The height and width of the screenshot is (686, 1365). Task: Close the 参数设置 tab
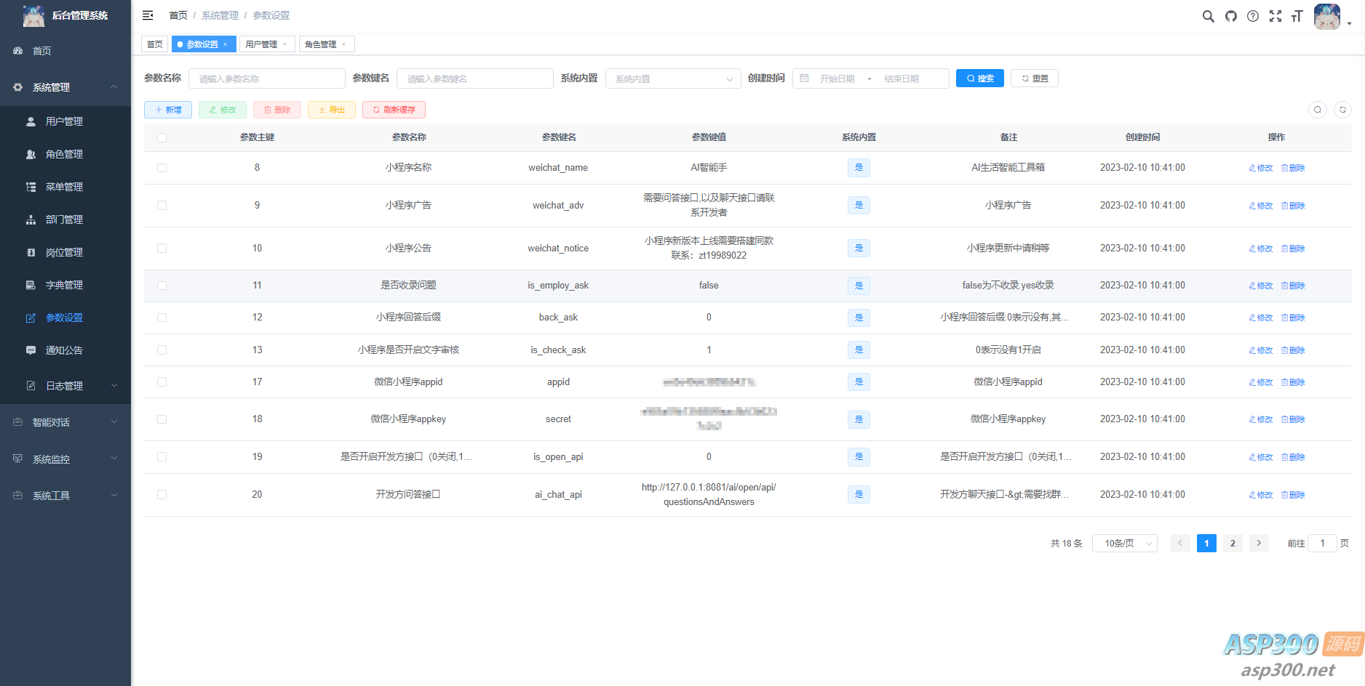click(226, 44)
